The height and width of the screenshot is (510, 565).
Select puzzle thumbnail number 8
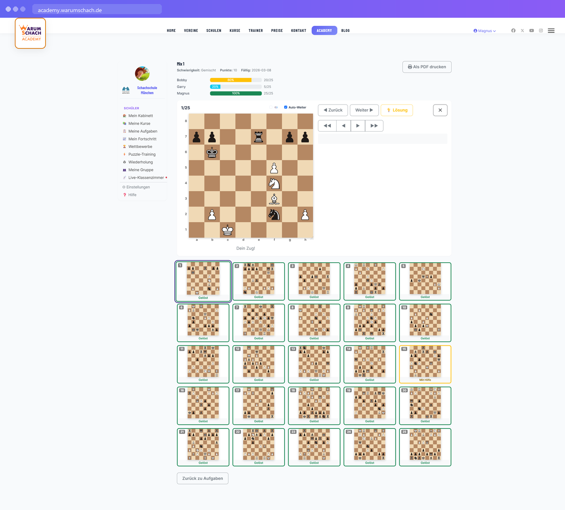click(x=314, y=323)
